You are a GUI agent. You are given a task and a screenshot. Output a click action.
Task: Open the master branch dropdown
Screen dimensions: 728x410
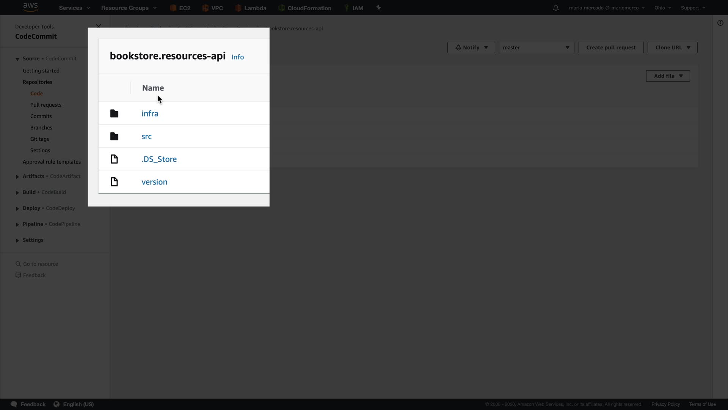coord(536,47)
